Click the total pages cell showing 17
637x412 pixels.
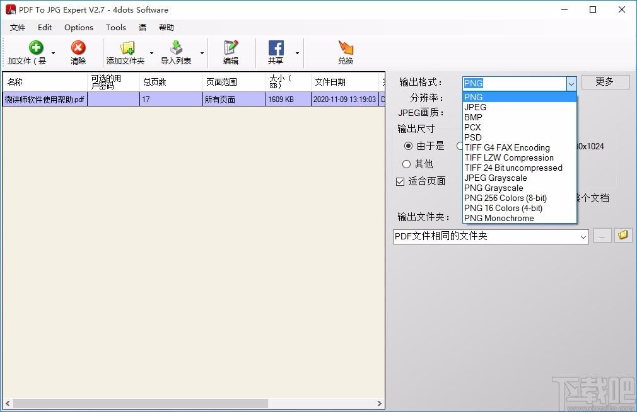[171, 100]
